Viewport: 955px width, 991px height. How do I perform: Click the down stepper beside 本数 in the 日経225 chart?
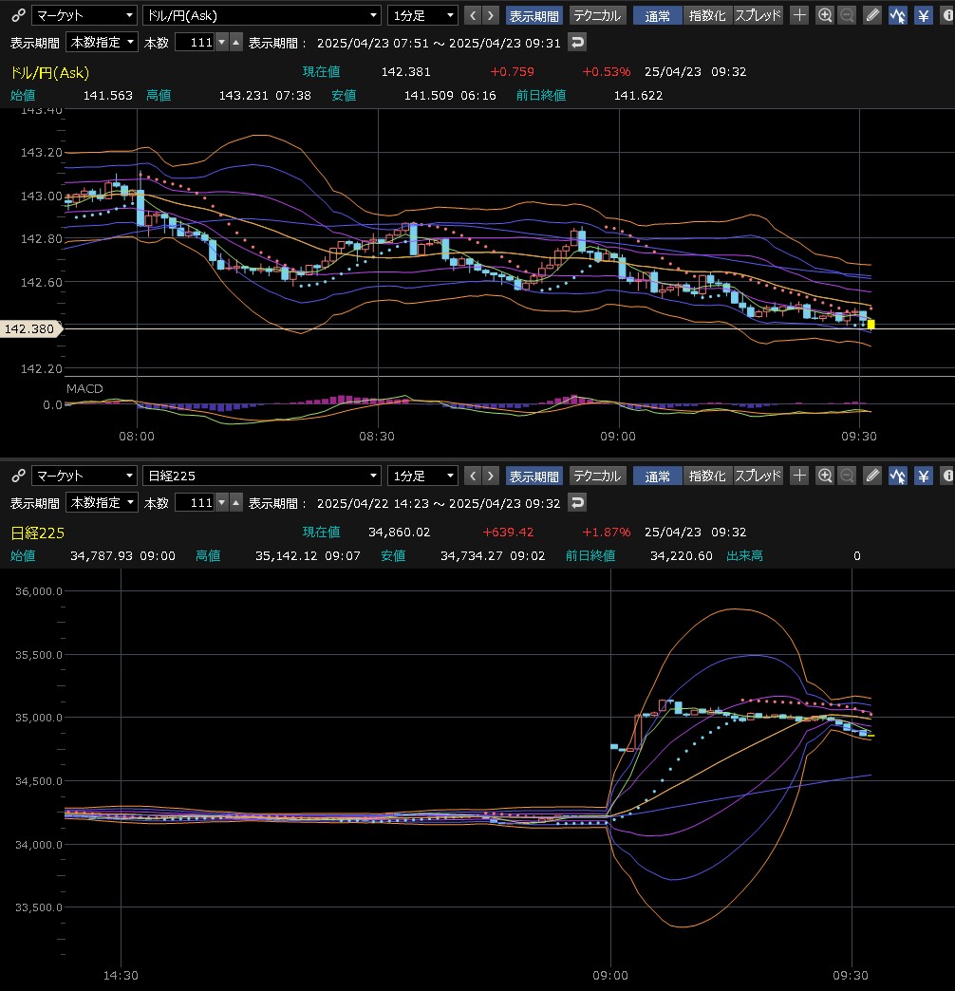(x=222, y=502)
